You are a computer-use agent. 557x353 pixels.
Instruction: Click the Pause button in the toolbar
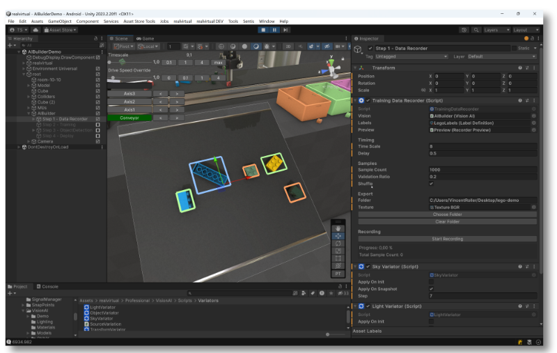274,30
